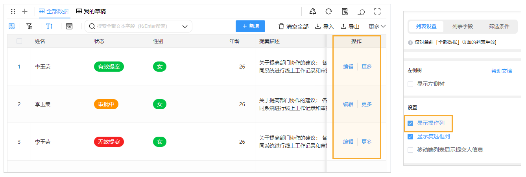Click 更多 in the 审批中 row
Image resolution: width=526 pixels, height=177 pixels.
click(367, 104)
